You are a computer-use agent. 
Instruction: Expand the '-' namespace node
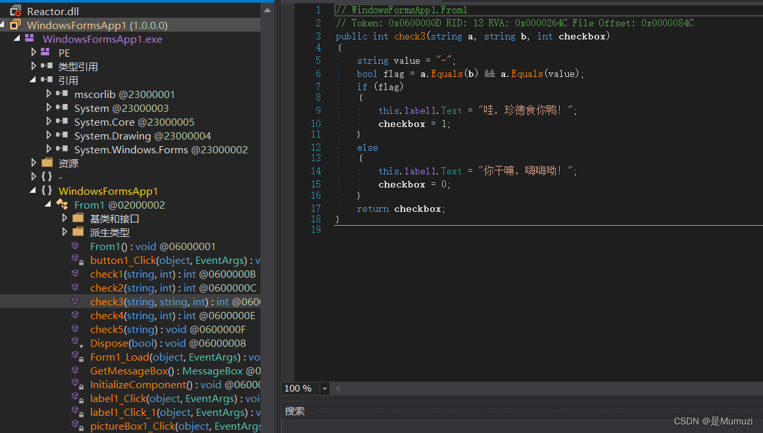pyautogui.click(x=33, y=176)
